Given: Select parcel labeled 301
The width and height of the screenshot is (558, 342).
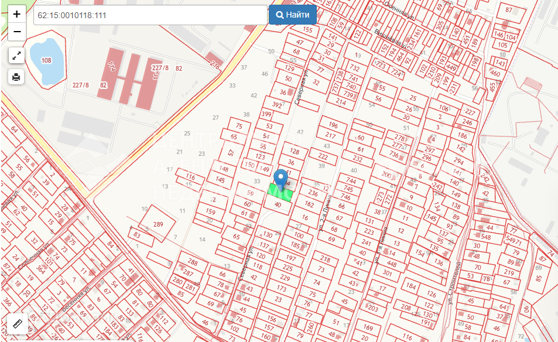Looking at the screenshot, I should pos(387,273).
